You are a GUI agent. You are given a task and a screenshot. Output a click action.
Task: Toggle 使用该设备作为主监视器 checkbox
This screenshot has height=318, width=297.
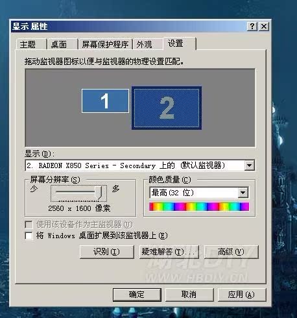[29, 225]
